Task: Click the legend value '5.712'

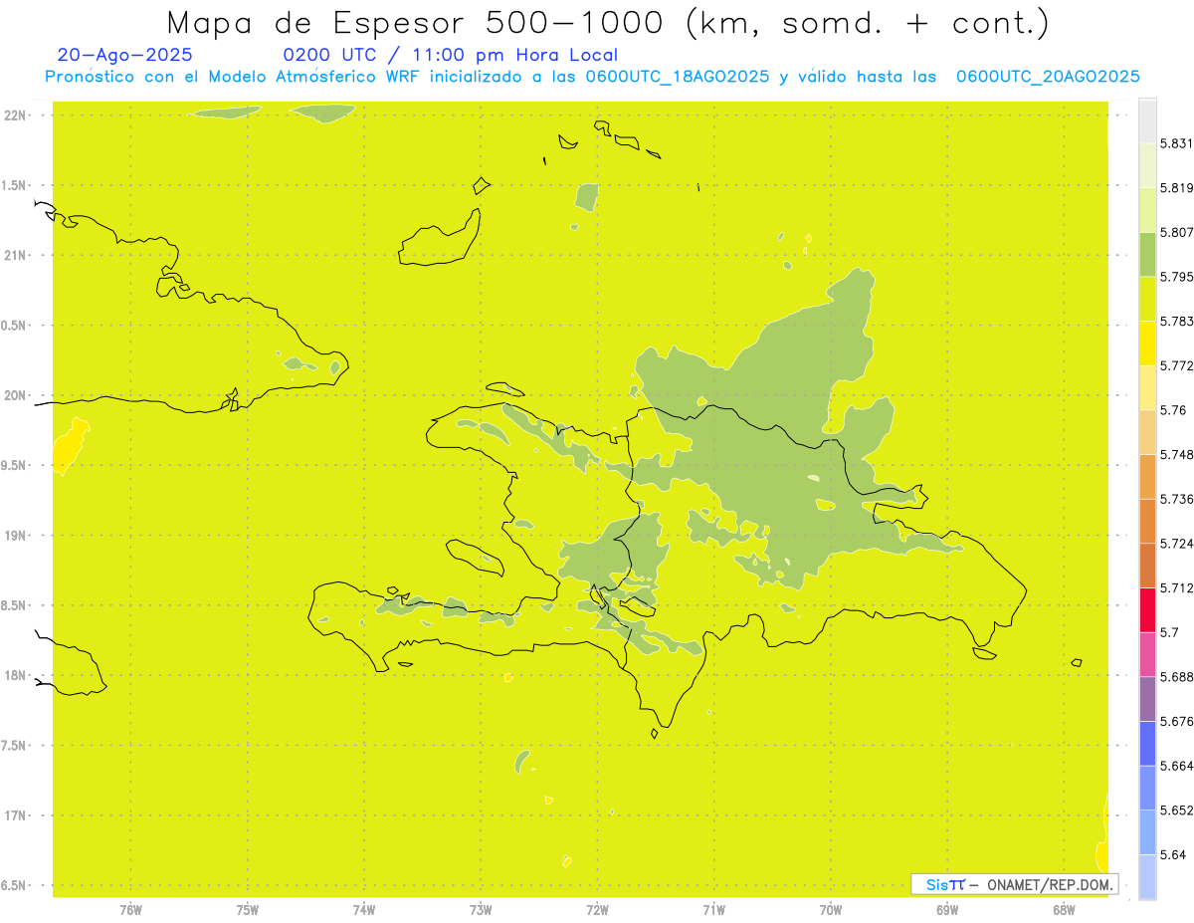Action: pos(1176,587)
